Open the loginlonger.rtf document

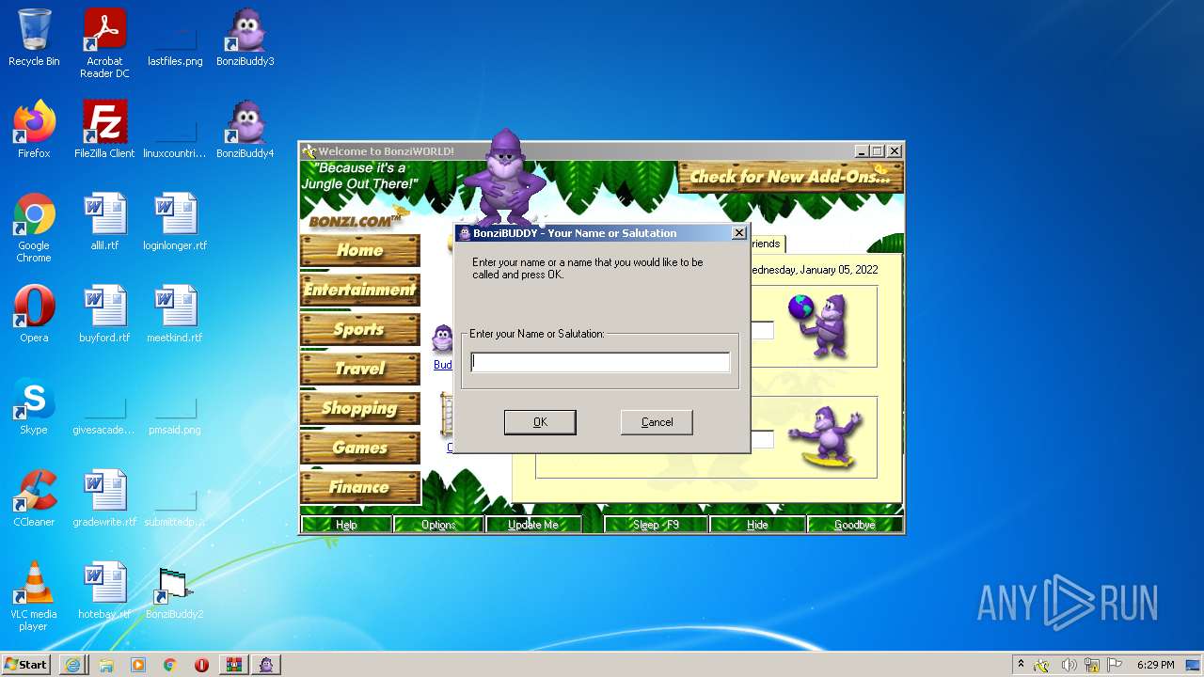[175, 222]
